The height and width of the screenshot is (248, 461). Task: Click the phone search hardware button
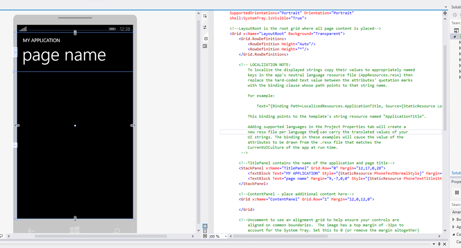117,230
